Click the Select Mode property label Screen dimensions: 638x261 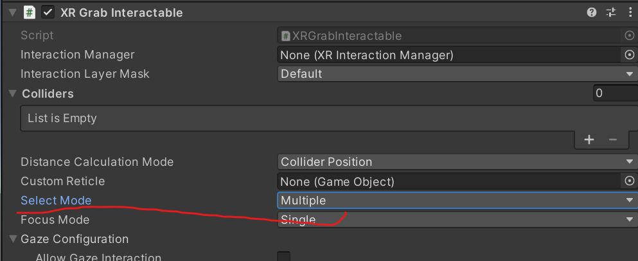(56, 201)
